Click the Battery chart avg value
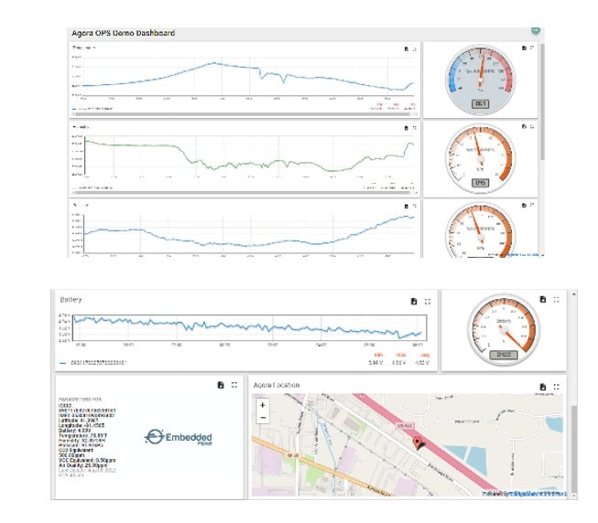 422,363
